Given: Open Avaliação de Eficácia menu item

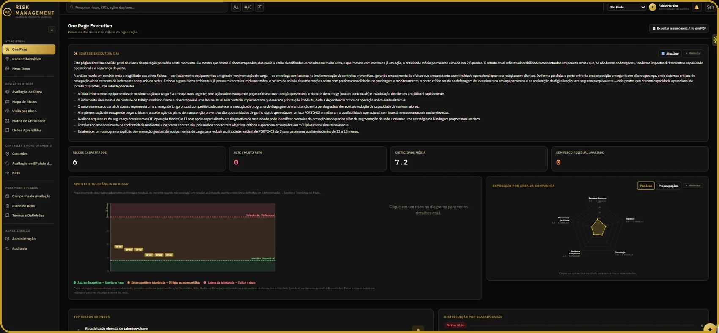Looking at the screenshot, I should (x=29, y=163).
